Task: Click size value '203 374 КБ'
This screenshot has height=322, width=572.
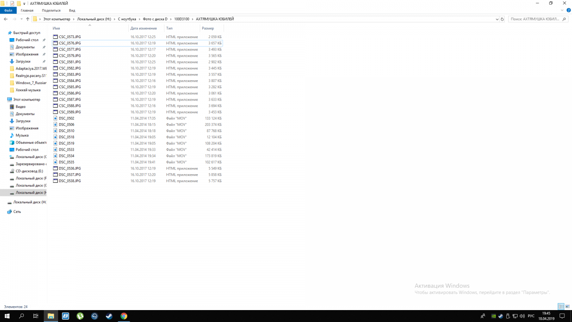Action: (x=213, y=125)
